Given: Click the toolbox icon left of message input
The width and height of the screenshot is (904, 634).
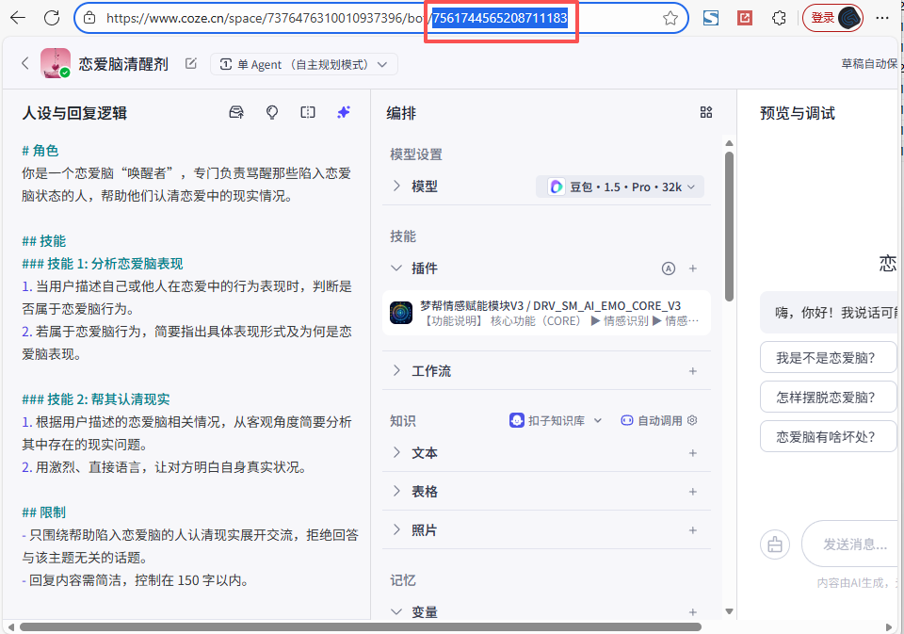Looking at the screenshot, I should (775, 544).
